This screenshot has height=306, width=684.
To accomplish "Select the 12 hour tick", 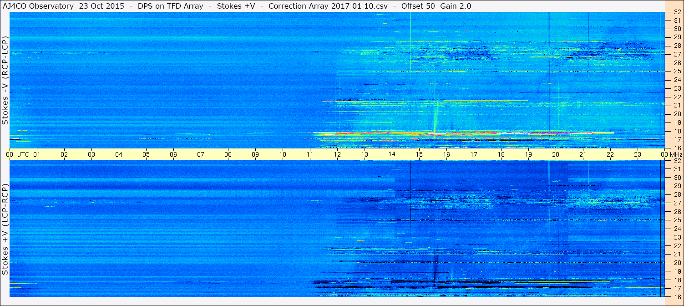I will 337,154.
